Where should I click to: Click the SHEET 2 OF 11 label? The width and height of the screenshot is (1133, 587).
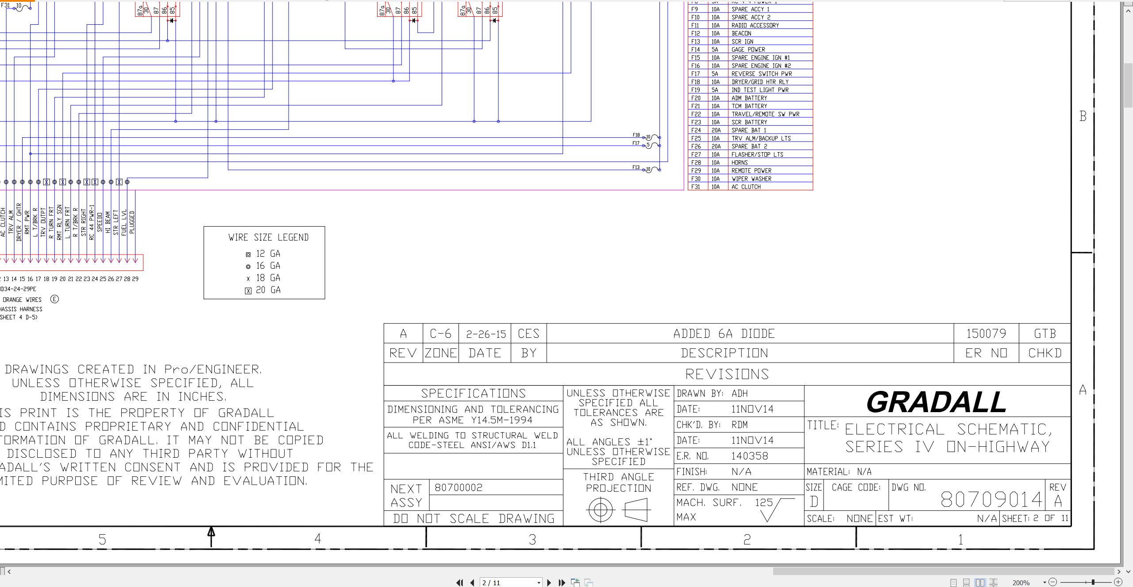[1035, 518]
